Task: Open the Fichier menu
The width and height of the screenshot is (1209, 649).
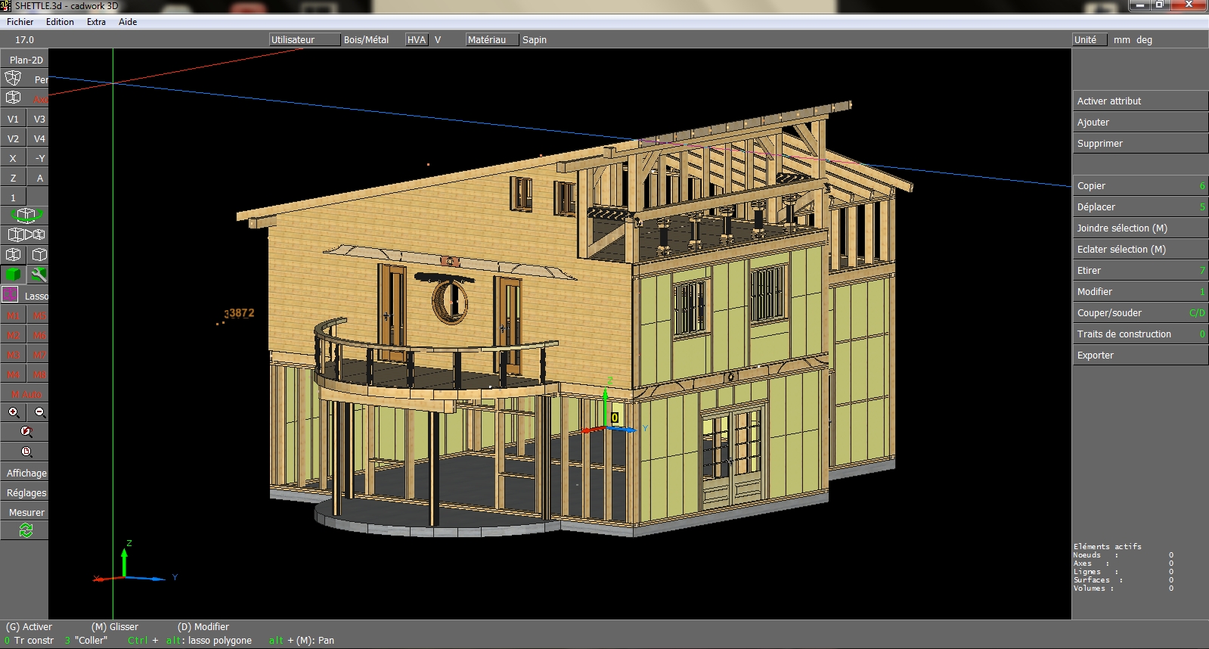Action: [20, 22]
